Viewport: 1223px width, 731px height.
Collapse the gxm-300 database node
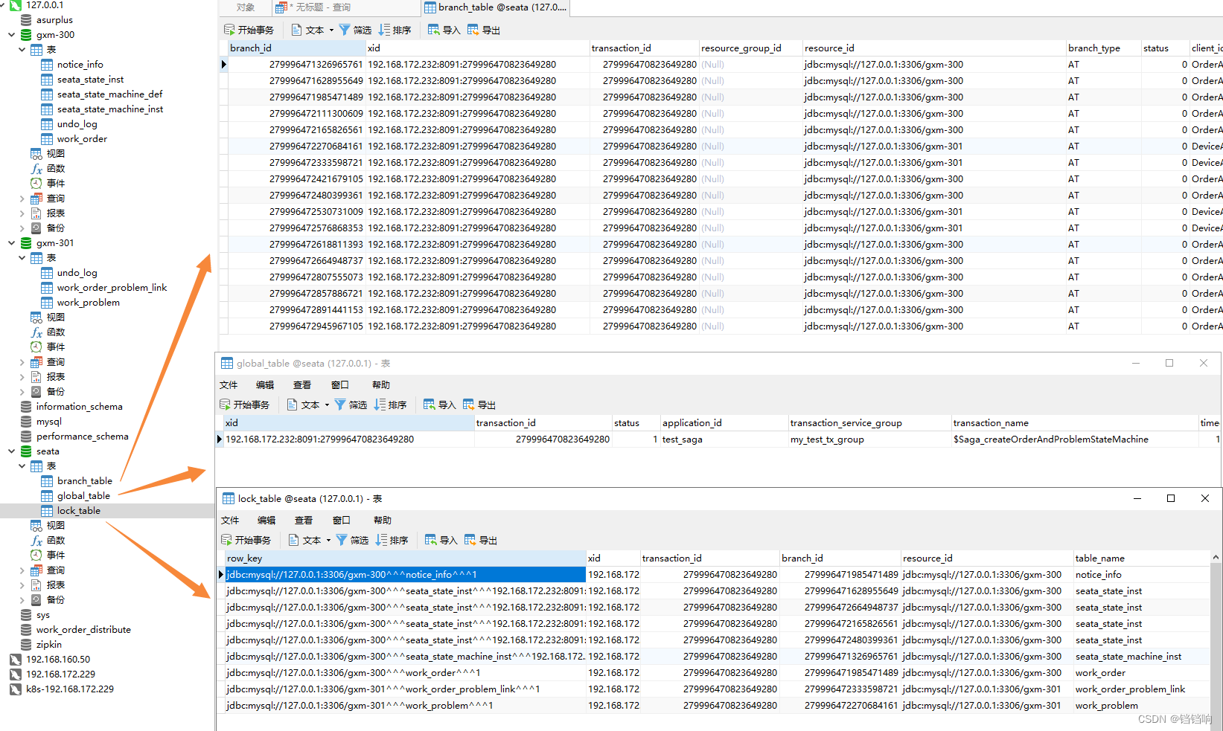click(x=12, y=35)
